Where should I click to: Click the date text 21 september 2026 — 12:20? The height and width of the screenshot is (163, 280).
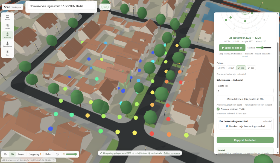click(245, 38)
